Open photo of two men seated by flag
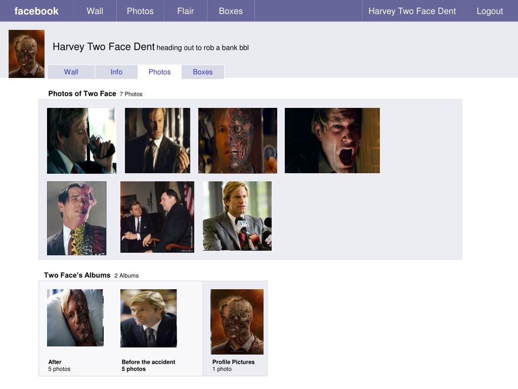This screenshot has height=389, width=518. coord(157,217)
